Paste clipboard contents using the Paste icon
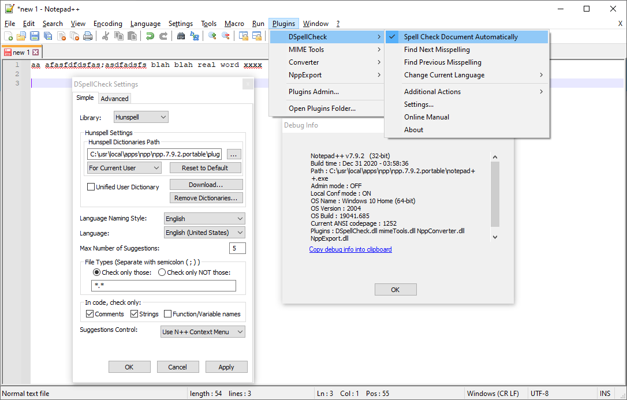The width and height of the screenshot is (627, 400). (x=133, y=36)
